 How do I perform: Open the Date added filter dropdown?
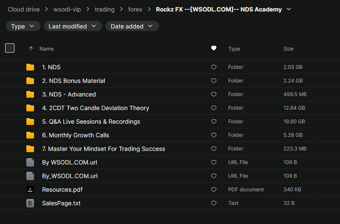coord(132,26)
